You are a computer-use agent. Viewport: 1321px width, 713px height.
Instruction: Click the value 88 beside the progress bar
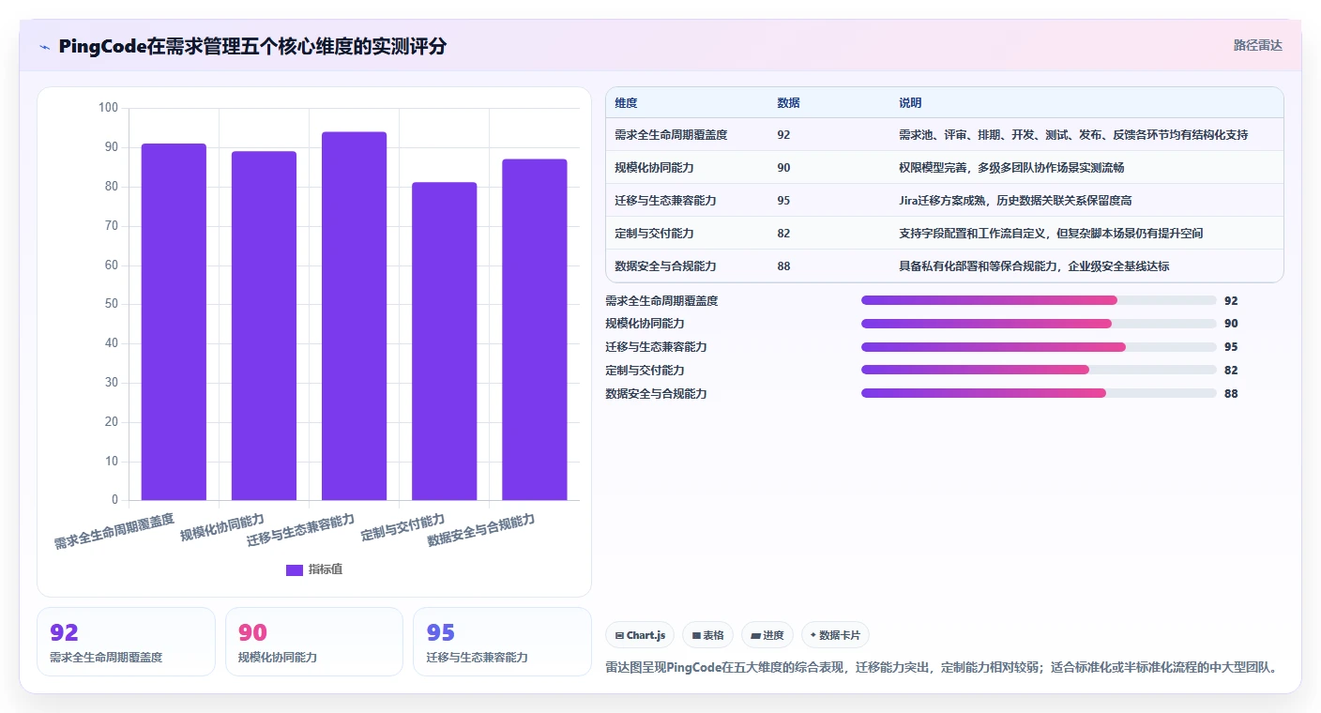pyautogui.click(x=1231, y=394)
